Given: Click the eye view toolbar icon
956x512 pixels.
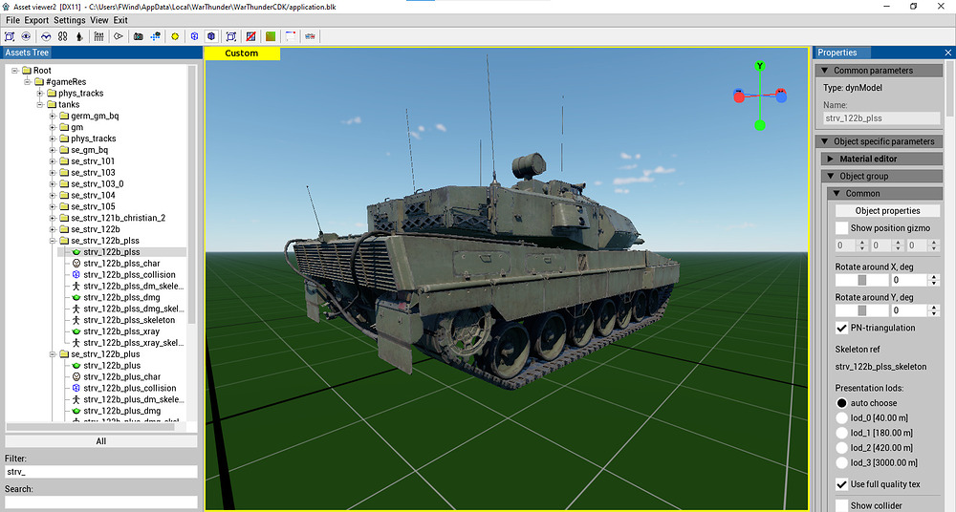Looking at the screenshot, I should 26,36.
